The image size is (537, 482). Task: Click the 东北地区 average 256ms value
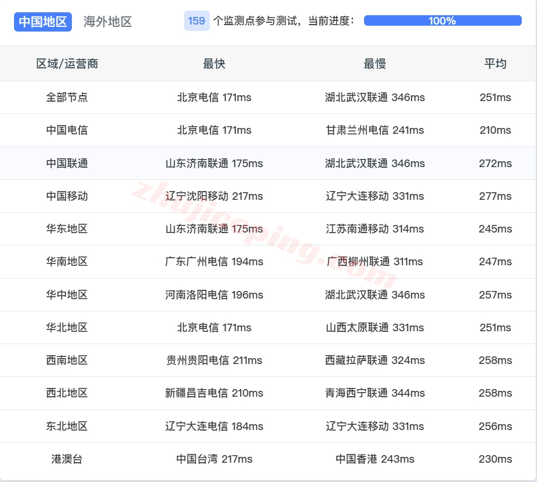tap(496, 426)
